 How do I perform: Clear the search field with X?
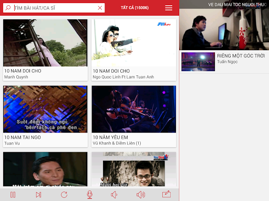click(100, 8)
